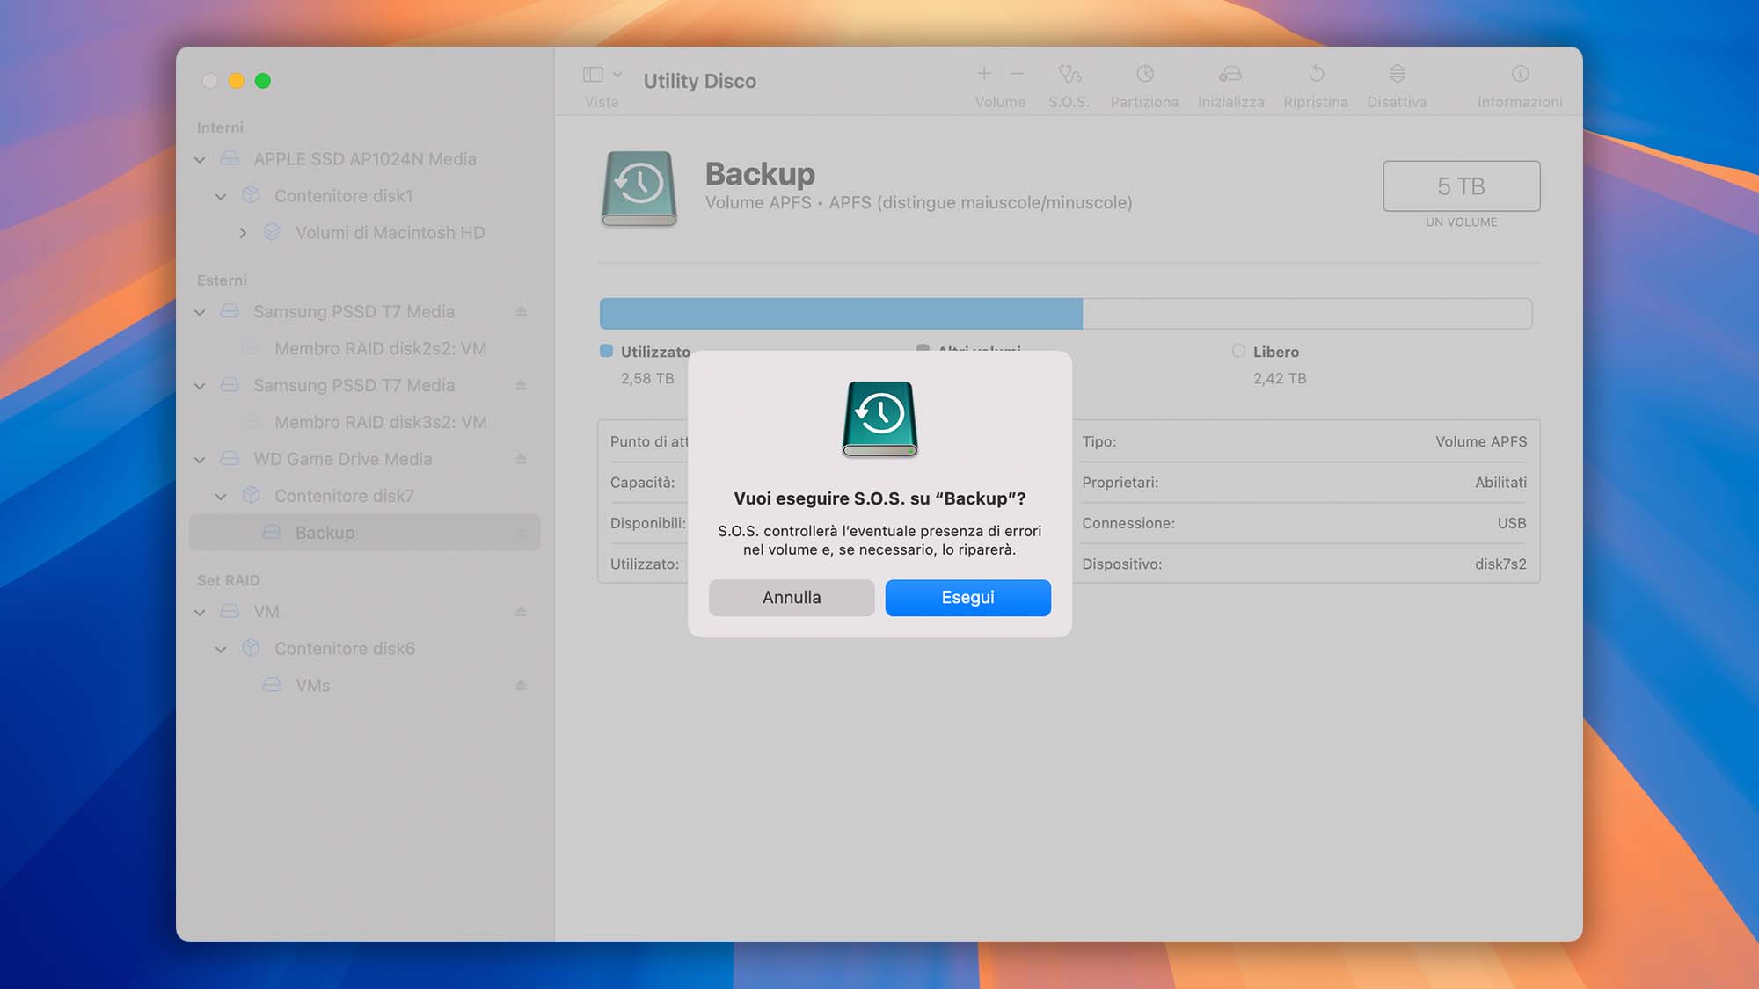This screenshot has width=1759, height=989.
Task: Collapse the VM RAID set chevron
Action: (x=200, y=612)
